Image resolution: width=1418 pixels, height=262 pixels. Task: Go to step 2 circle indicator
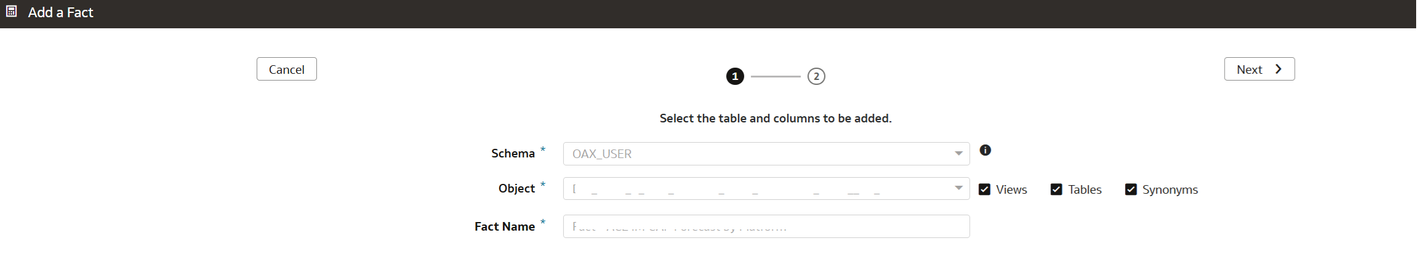point(816,76)
